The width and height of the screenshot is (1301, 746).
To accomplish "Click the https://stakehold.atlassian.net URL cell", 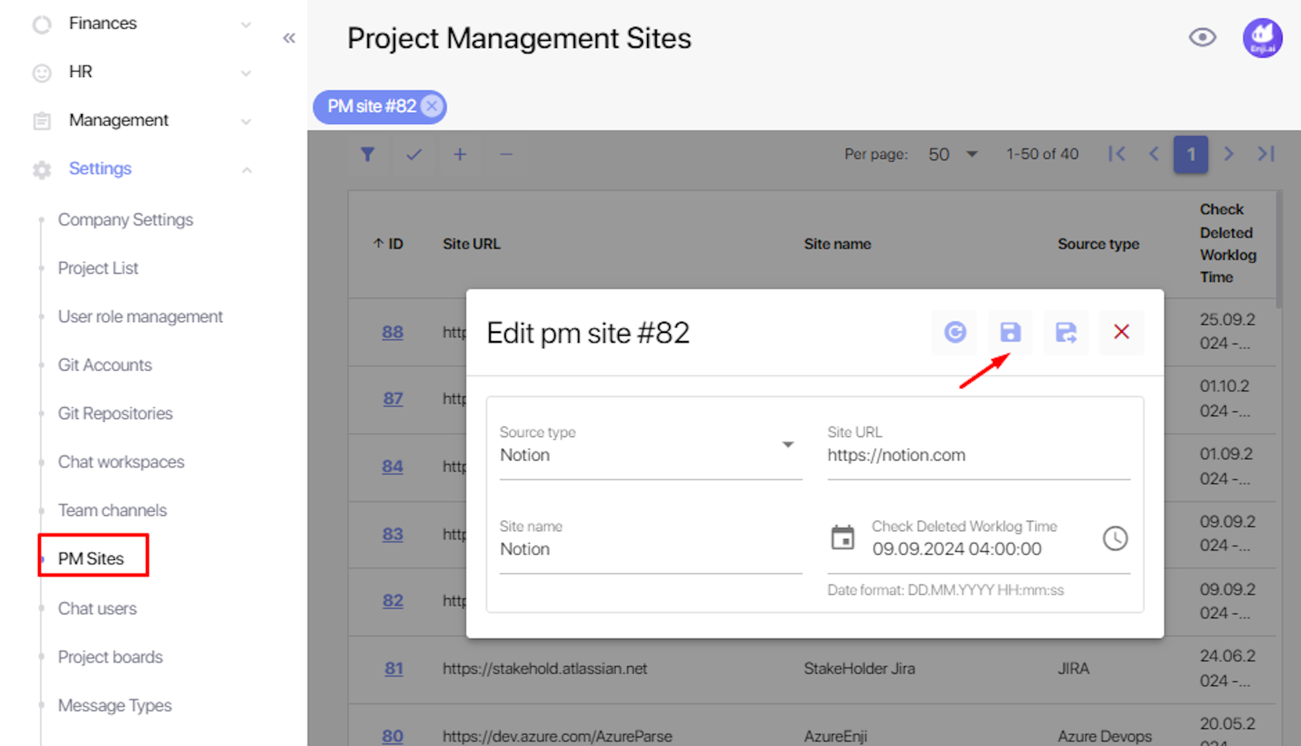I will coord(545,668).
